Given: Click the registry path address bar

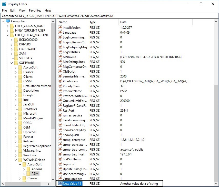Looking at the screenshot, I should pyautogui.click(x=109, y=16).
